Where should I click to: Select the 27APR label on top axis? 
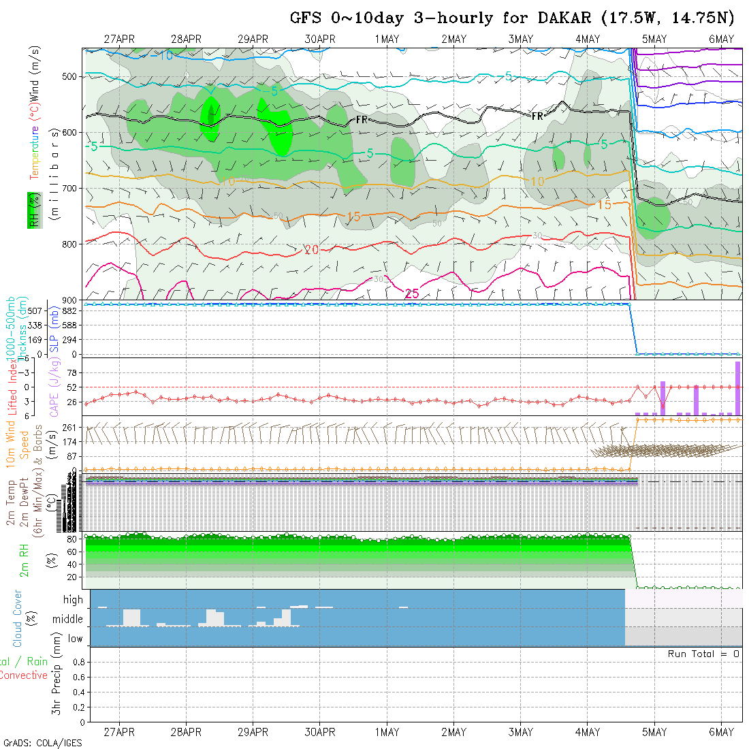[x=119, y=39]
